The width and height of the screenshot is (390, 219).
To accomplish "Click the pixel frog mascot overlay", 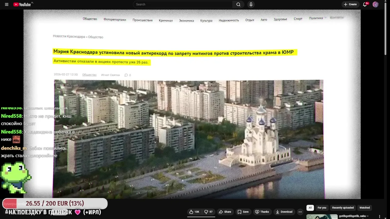I will [x=16, y=178].
